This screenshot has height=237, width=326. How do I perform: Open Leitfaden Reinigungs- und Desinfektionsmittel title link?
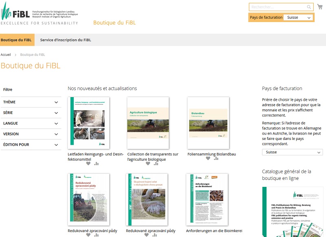coord(95,157)
